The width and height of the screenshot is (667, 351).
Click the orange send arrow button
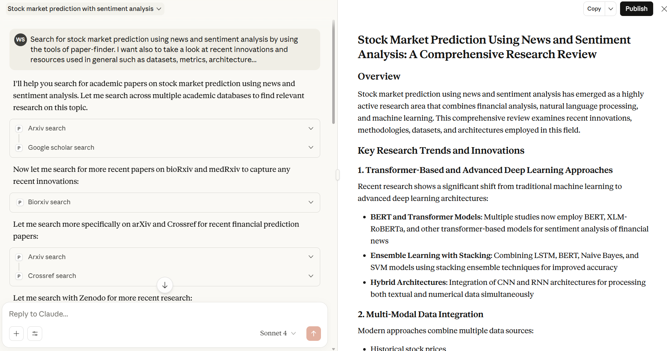click(313, 333)
